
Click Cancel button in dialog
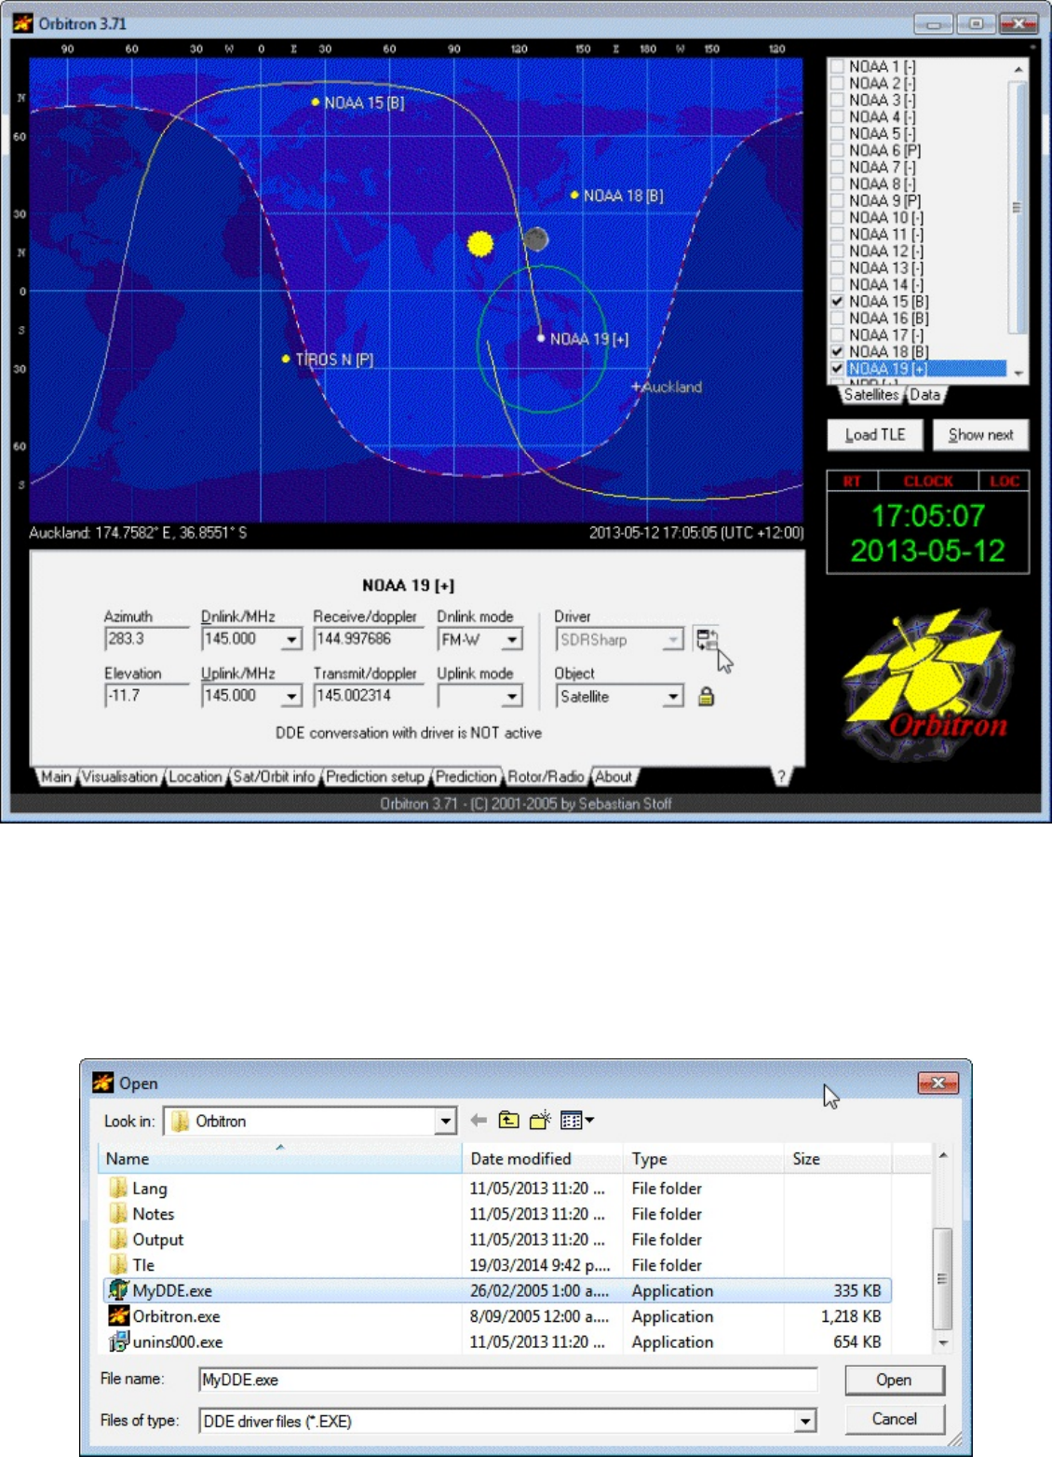[x=894, y=1419]
